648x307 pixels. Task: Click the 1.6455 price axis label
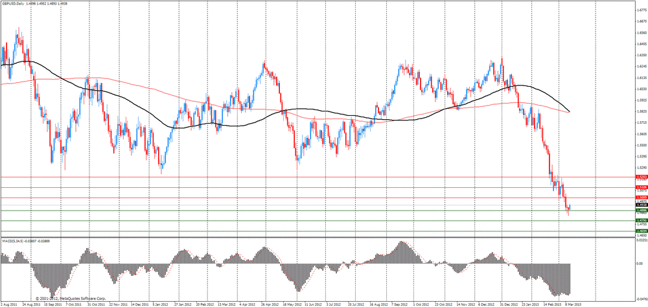[642, 44]
